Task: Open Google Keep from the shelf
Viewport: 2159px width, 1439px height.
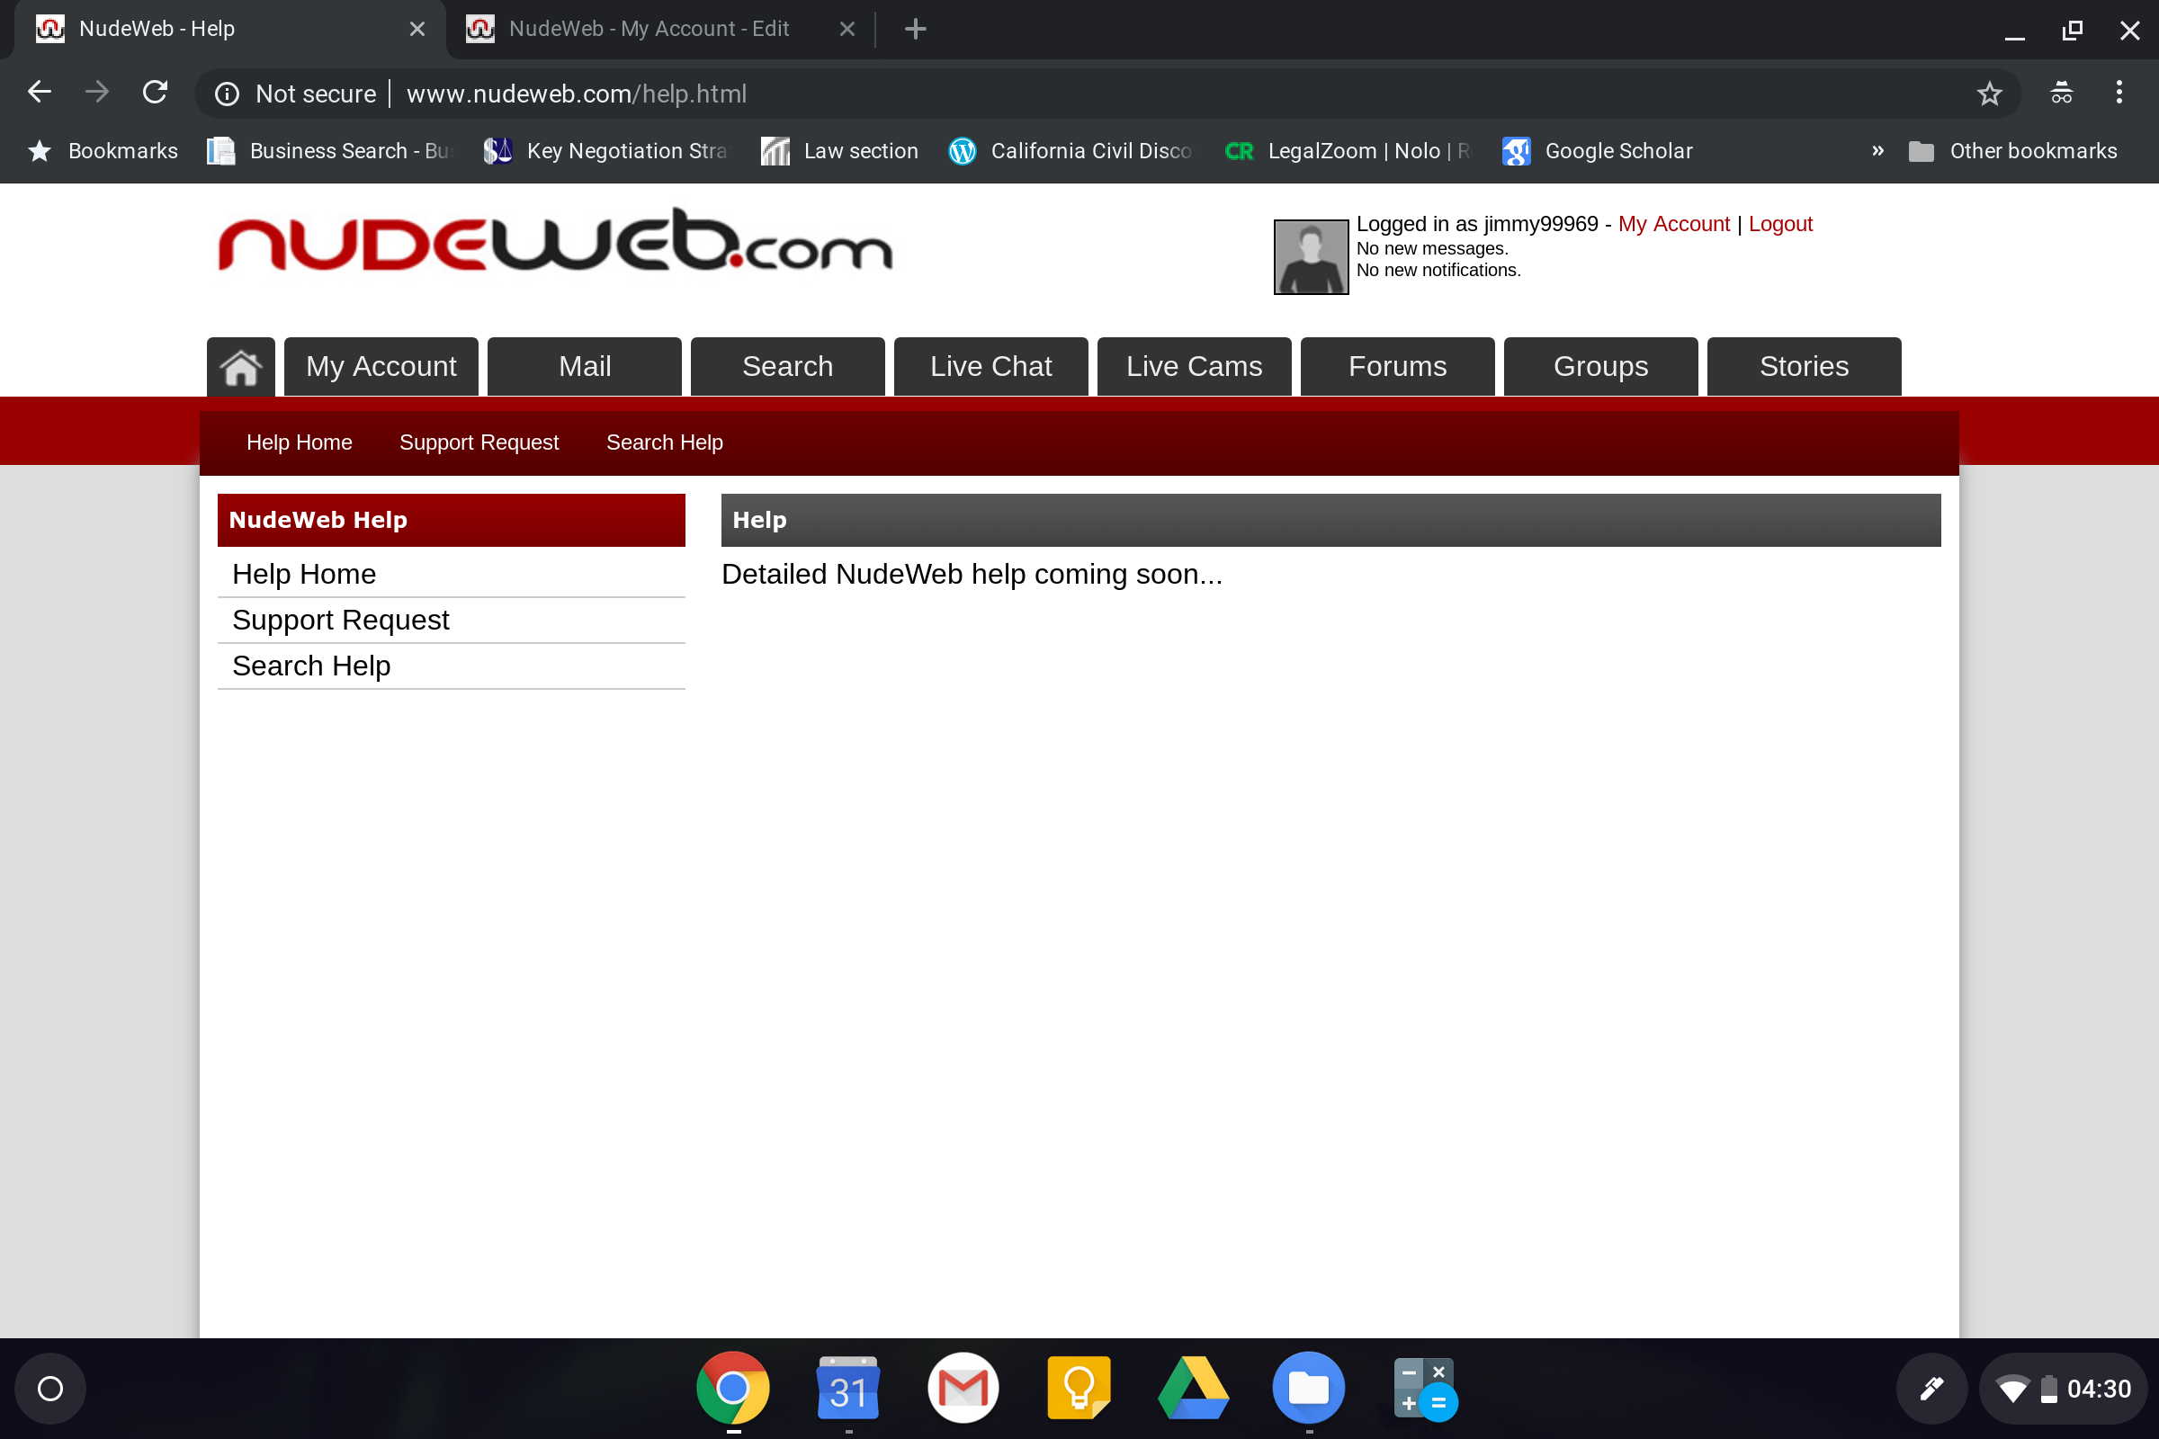Action: 1079,1388
